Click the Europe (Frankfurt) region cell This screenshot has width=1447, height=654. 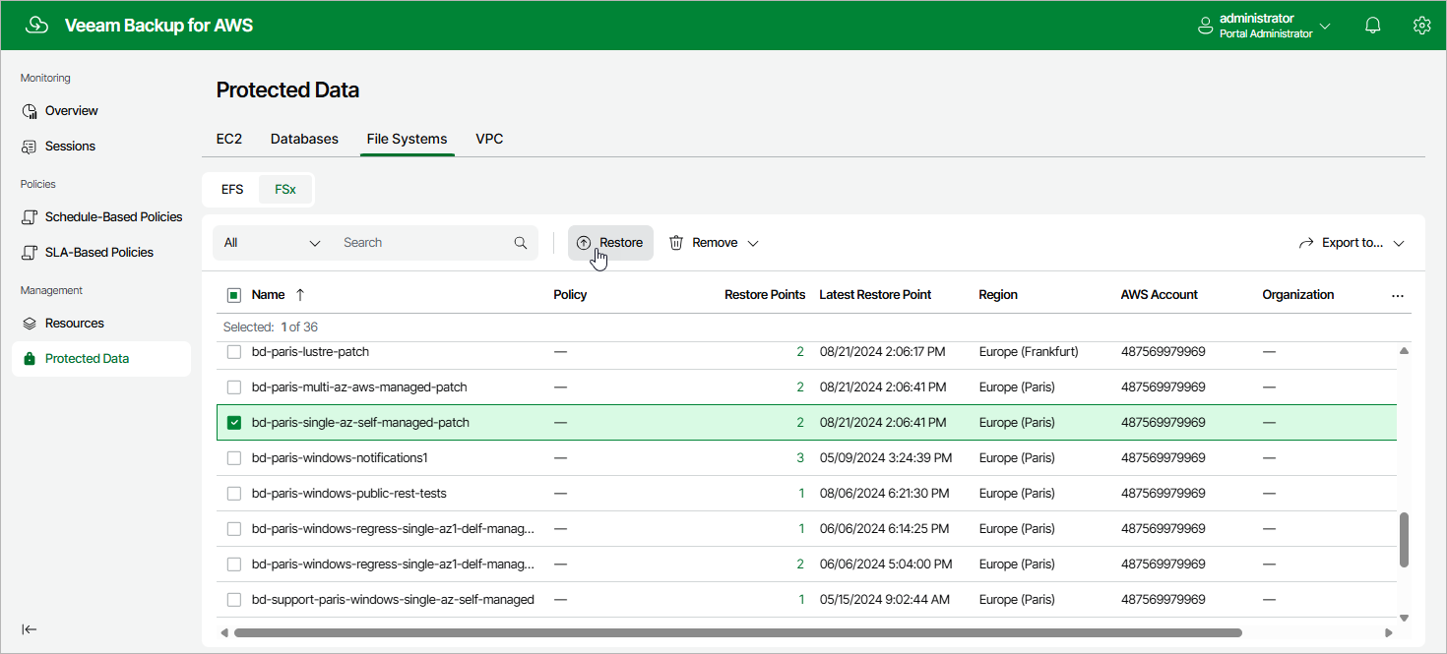tap(1029, 352)
